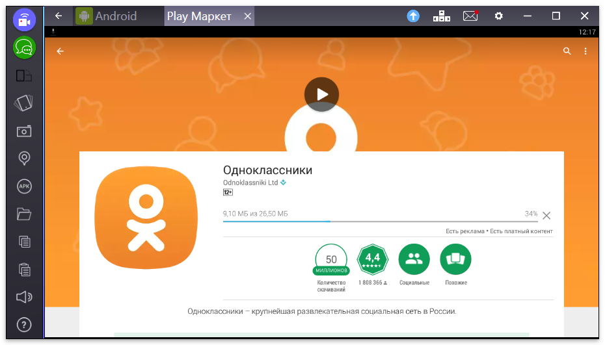The width and height of the screenshot is (605, 345).
Task: Open Play Market search magnifier
Action: 567,51
